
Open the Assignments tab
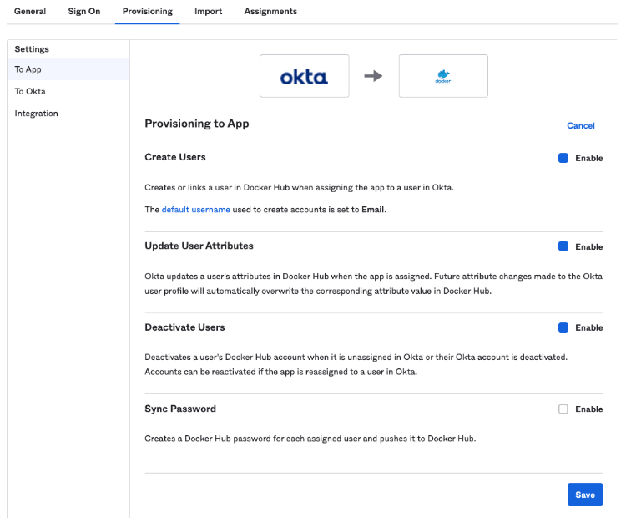(x=270, y=11)
